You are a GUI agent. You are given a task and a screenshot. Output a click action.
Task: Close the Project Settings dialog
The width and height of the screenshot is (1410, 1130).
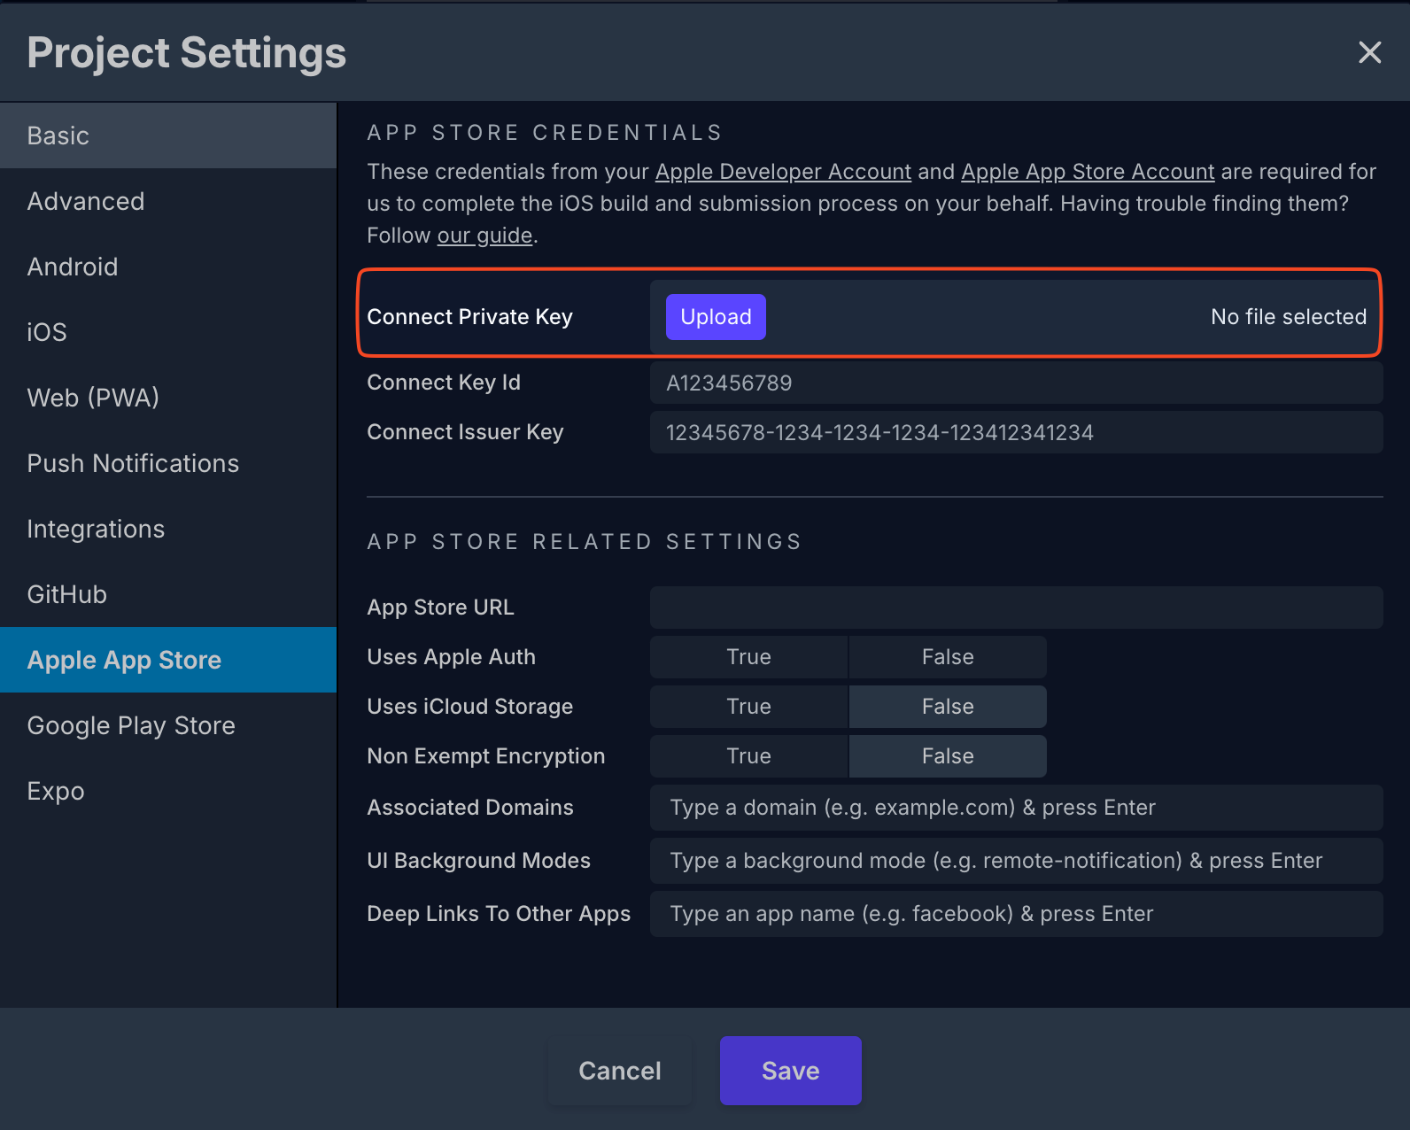coord(1369,53)
